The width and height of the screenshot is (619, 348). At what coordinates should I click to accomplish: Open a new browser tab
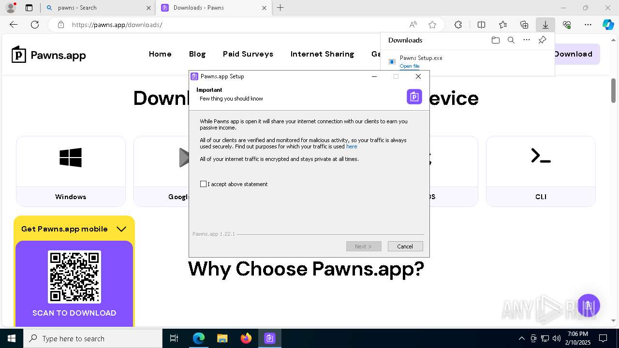(x=280, y=8)
